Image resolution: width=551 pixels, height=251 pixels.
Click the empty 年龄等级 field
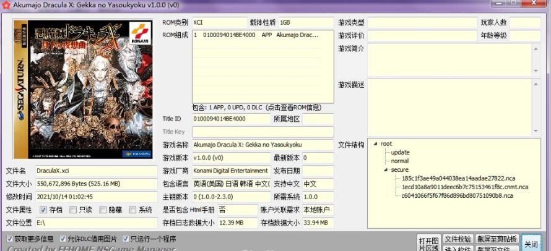(525, 35)
